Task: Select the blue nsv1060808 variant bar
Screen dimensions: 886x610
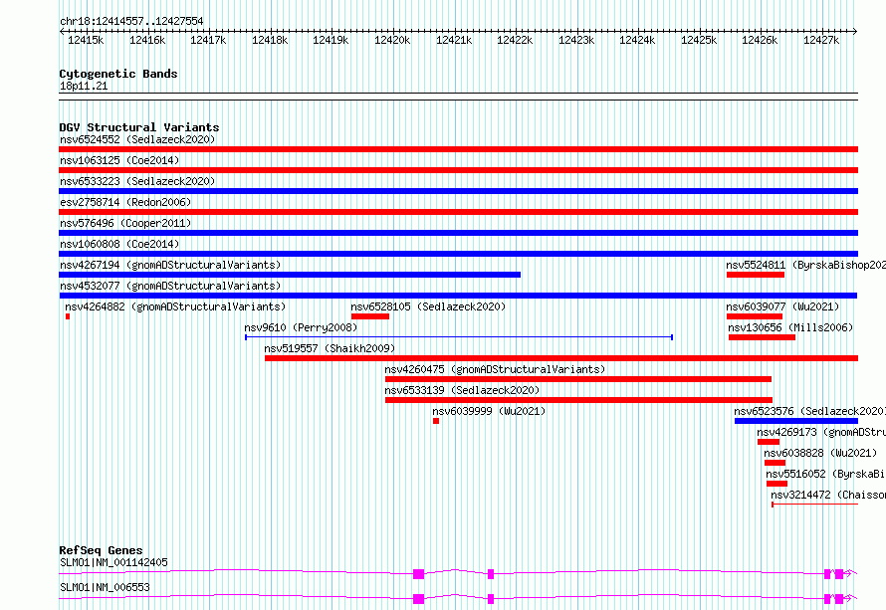Action: [458, 254]
